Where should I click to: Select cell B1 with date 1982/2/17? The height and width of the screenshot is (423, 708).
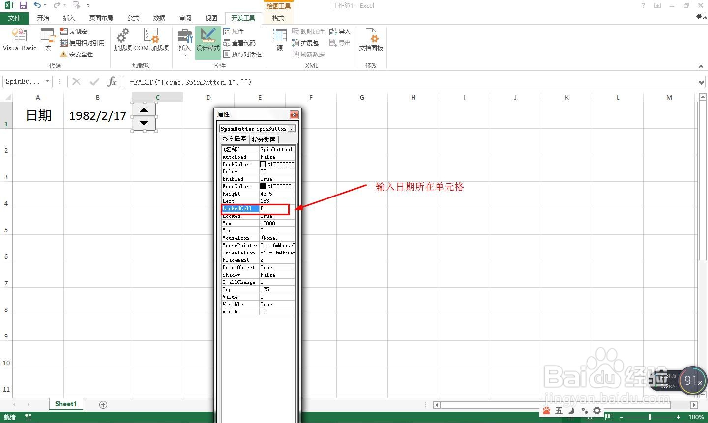click(x=98, y=115)
